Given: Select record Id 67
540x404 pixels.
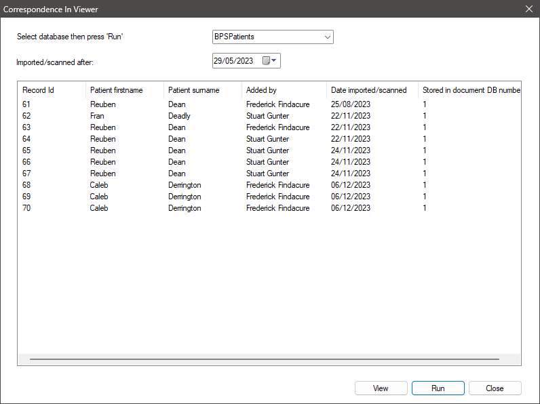Looking at the screenshot, I should [26, 174].
